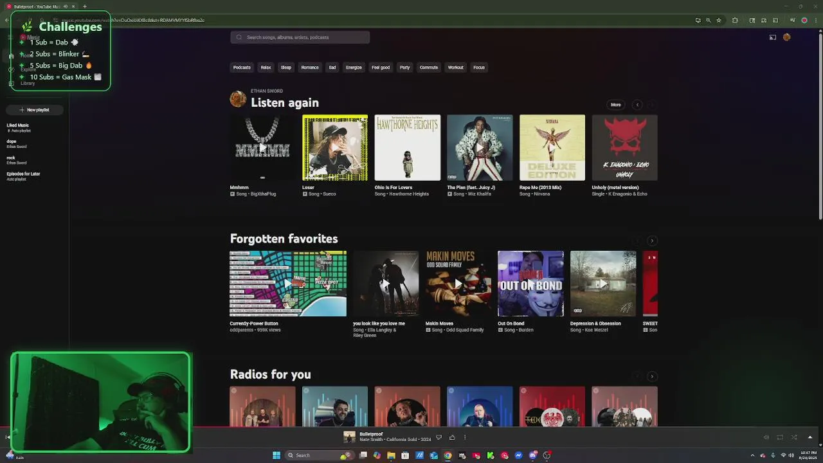Viewport: 823px width, 463px height.
Task: Show hidden system tray icons chevron
Action: tap(752, 455)
